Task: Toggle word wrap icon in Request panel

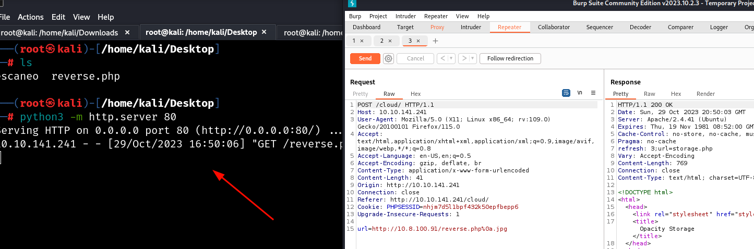Action: pyautogui.click(x=566, y=93)
